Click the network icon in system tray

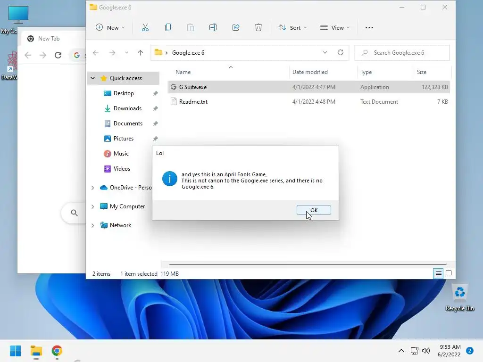coord(414,351)
